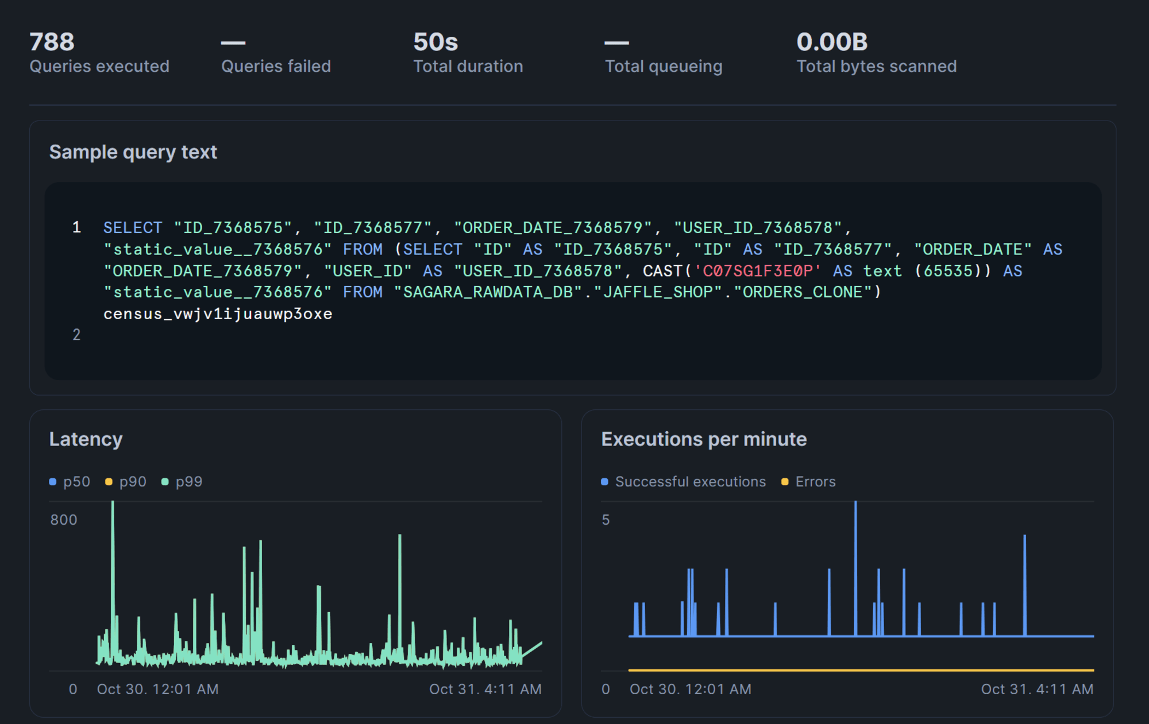This screenshot has width=1149, height=724.
Task: Toggle the p99 legend swatch
Action: coord(165,482)
